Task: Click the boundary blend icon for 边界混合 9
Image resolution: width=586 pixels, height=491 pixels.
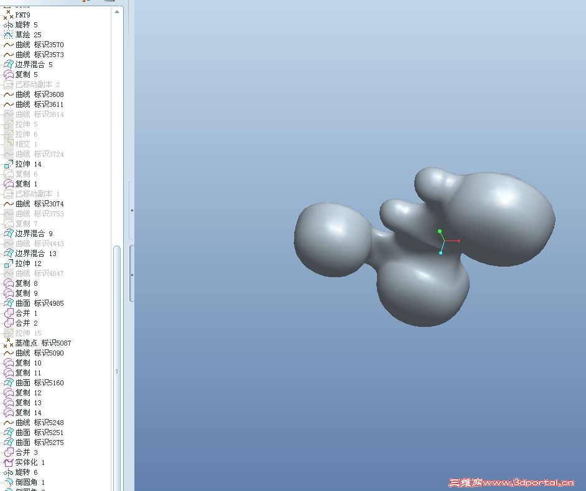Action: pyautogui.click(x=8, y=234)
